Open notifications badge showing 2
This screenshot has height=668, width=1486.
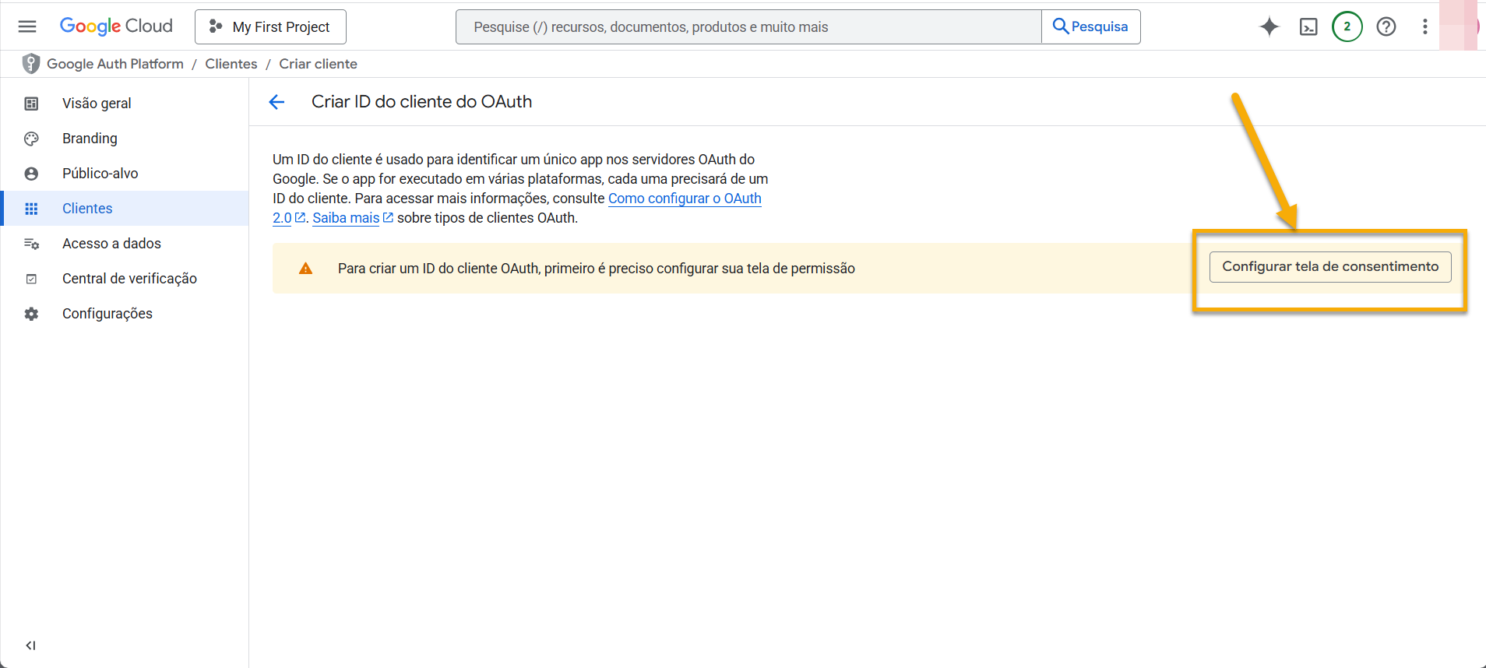click(1347, 26)
